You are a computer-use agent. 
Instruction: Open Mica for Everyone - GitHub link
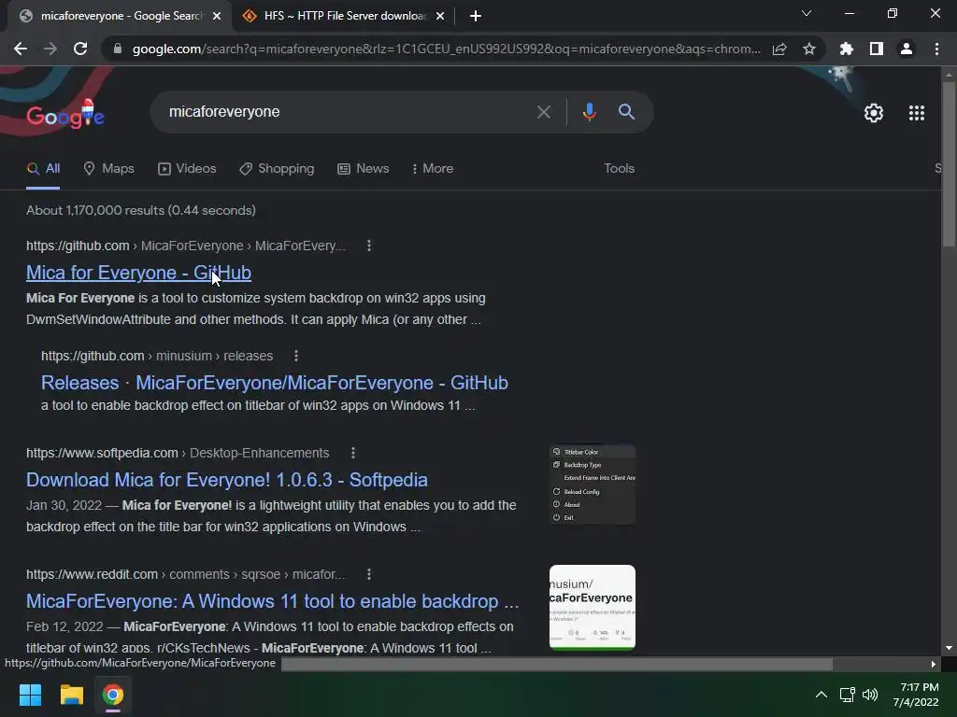click(x=138, y=273)
